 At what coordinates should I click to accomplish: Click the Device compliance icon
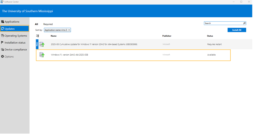[2, 50]
